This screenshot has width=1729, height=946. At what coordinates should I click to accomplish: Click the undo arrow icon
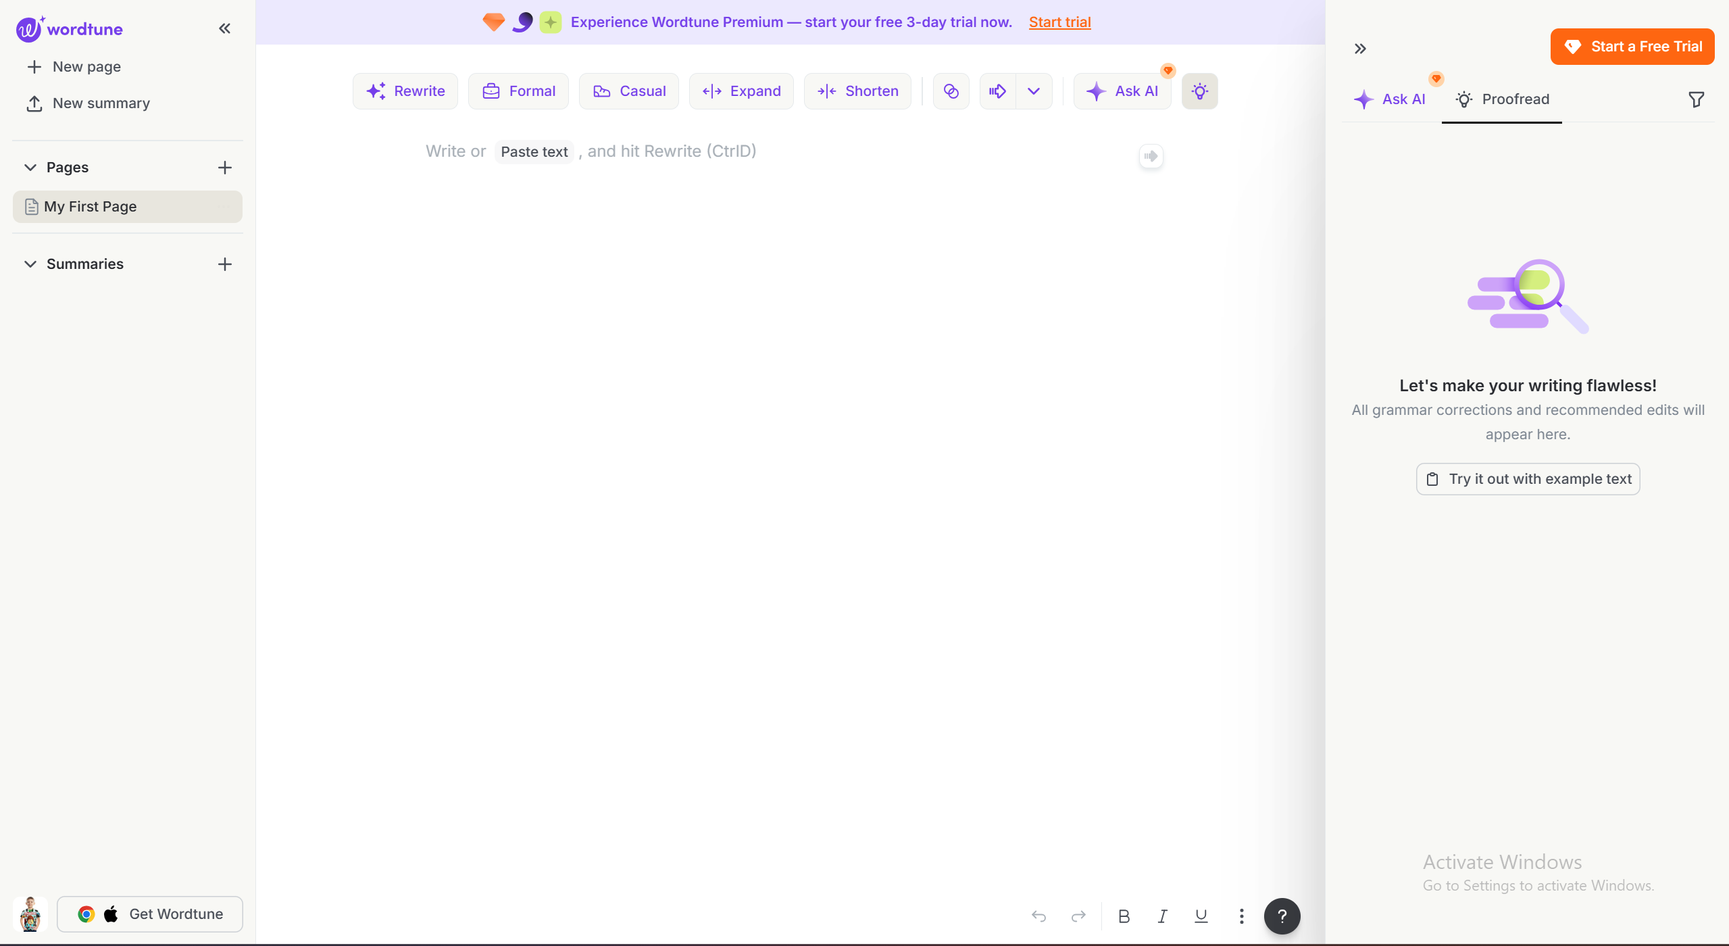1039,916
